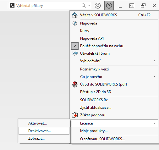Open Získat podporu support entry
Viewport: 159px width, 150px height.
pyautogui.click(x=114, y=115)
